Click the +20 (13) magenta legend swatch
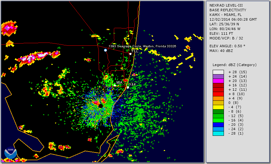The width and height of the screenshot is (271, 164). [x=218, y=81]
